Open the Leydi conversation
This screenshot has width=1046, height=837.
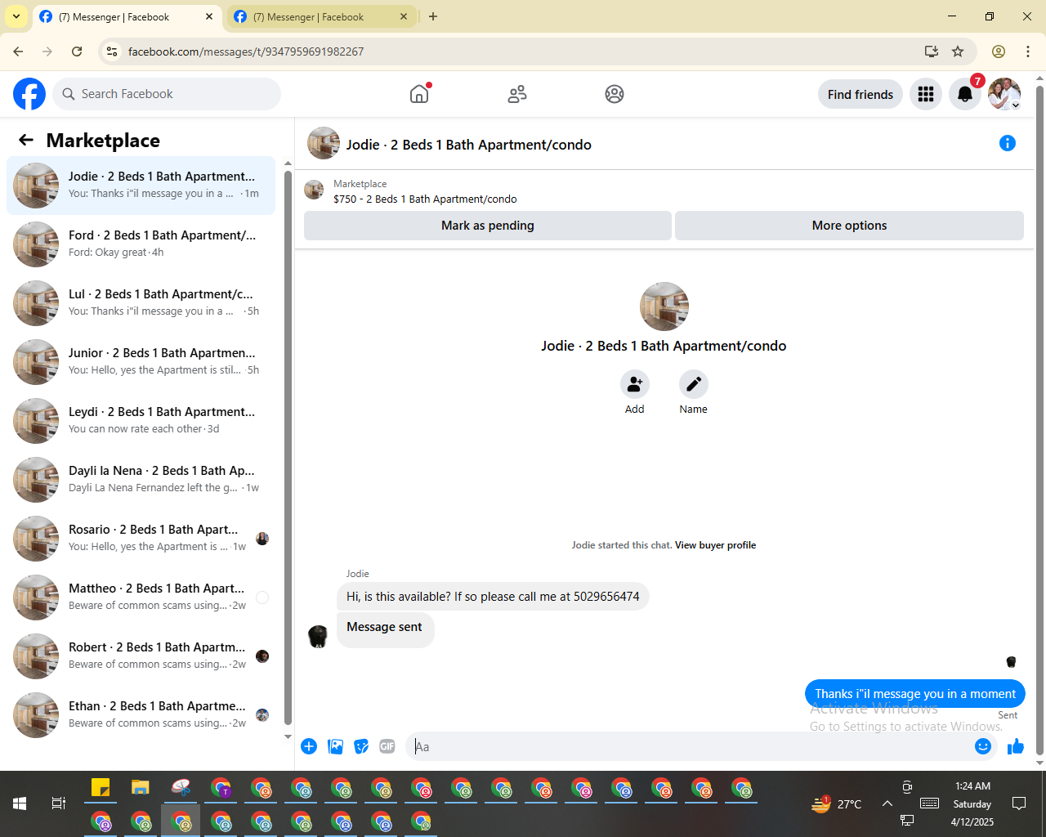(141, 421)
